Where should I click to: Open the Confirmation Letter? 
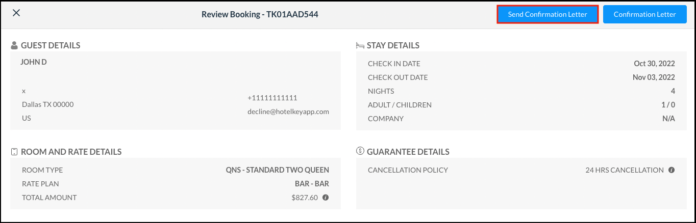tap(644, 14)
